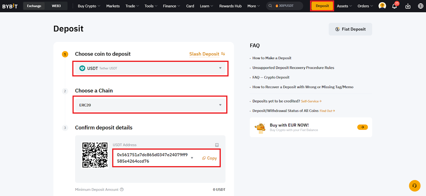Open the search magnifier icon

(x=270, y=6)
